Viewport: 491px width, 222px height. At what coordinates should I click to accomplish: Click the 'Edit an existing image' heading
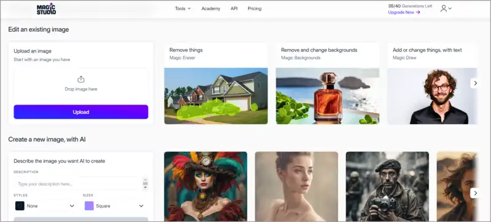coord(39,30)
